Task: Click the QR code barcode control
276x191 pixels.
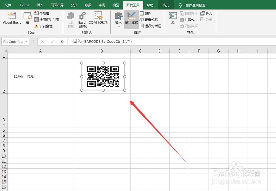Action: click(103, 76)
